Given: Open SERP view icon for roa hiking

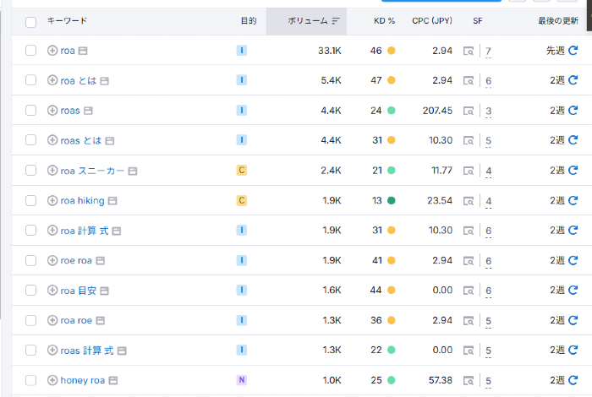Looking at the screenshot, I should (469, 201).
